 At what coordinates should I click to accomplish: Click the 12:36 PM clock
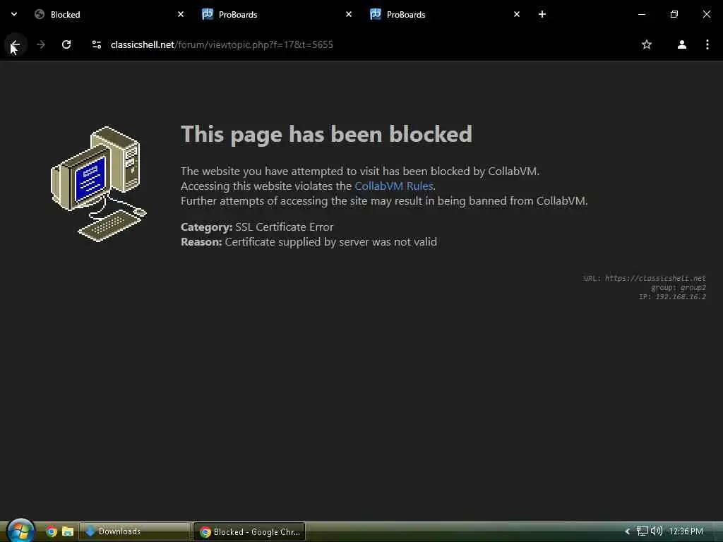point(686,531)
